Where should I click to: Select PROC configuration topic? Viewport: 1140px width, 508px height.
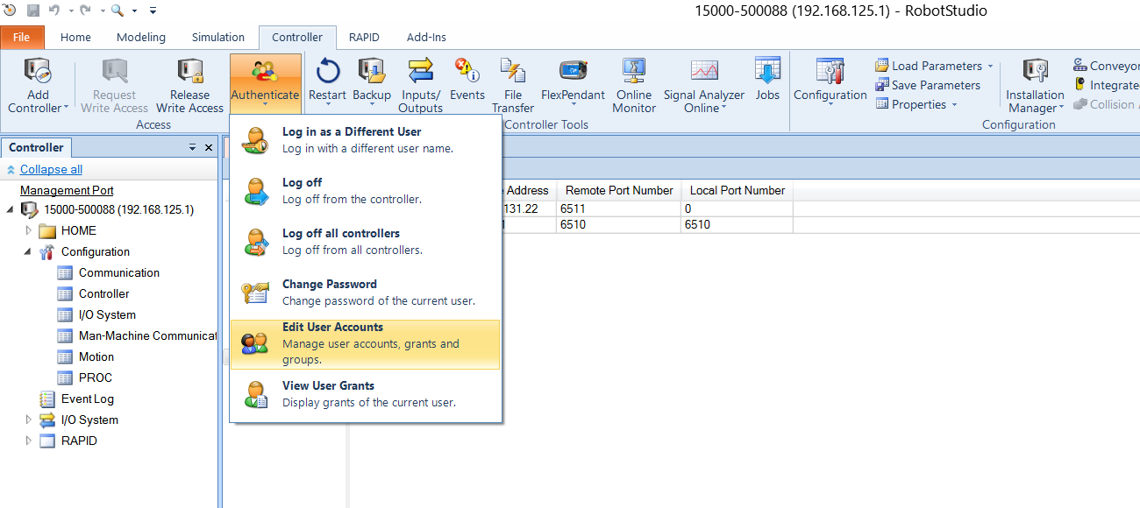click(x=96, y=377)
